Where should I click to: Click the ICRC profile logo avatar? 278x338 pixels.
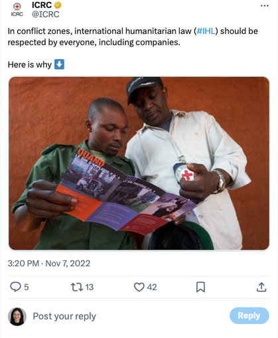(17, 10)
